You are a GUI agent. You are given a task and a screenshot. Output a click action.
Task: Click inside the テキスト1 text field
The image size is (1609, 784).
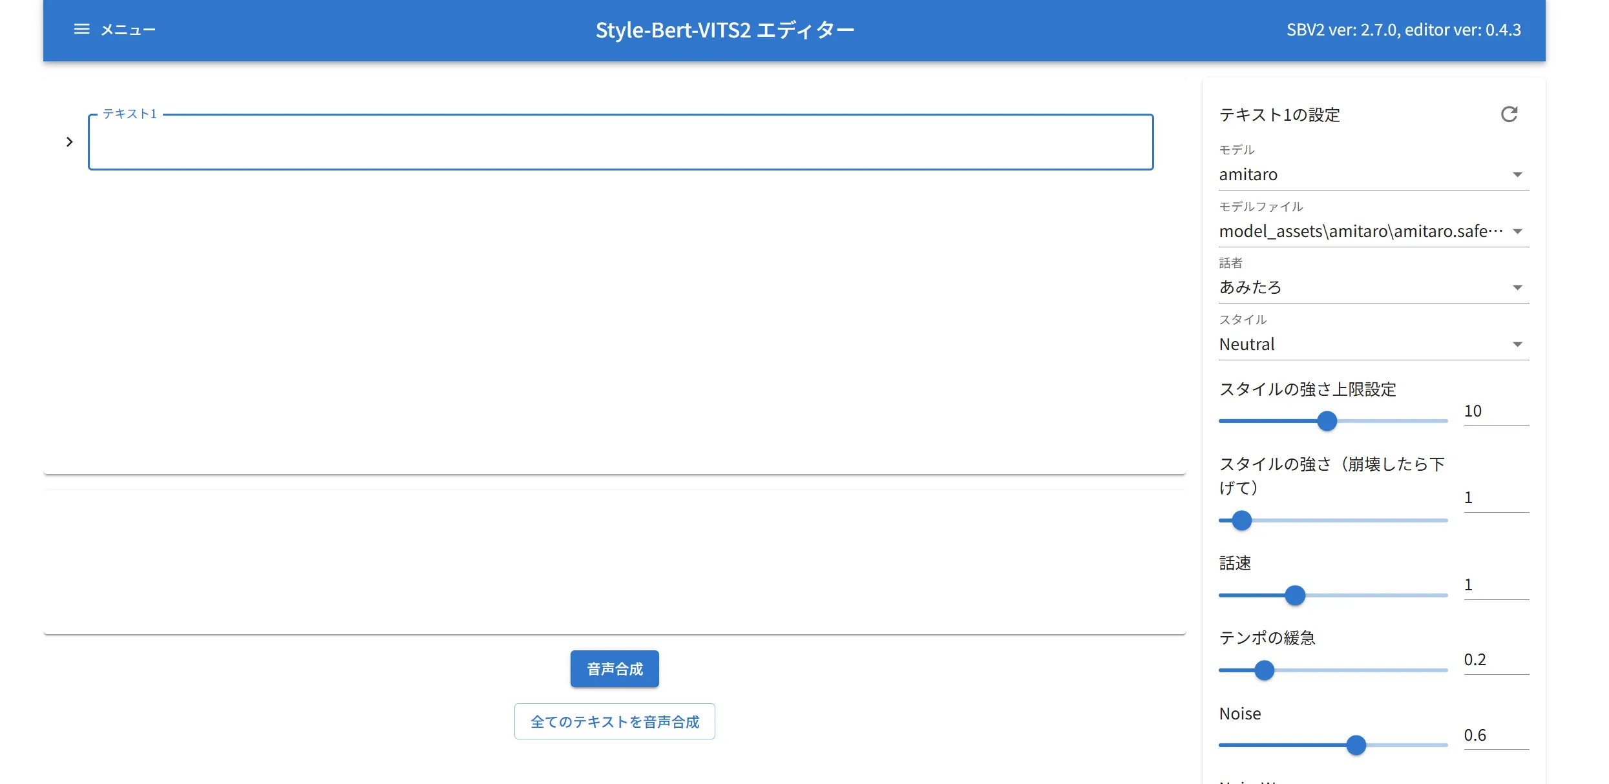(620, 143)
